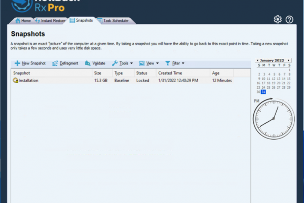304x203 pixels.
Task: Select day 26 in the calendar
Action: pyautogui.click(x=274, y=88)
